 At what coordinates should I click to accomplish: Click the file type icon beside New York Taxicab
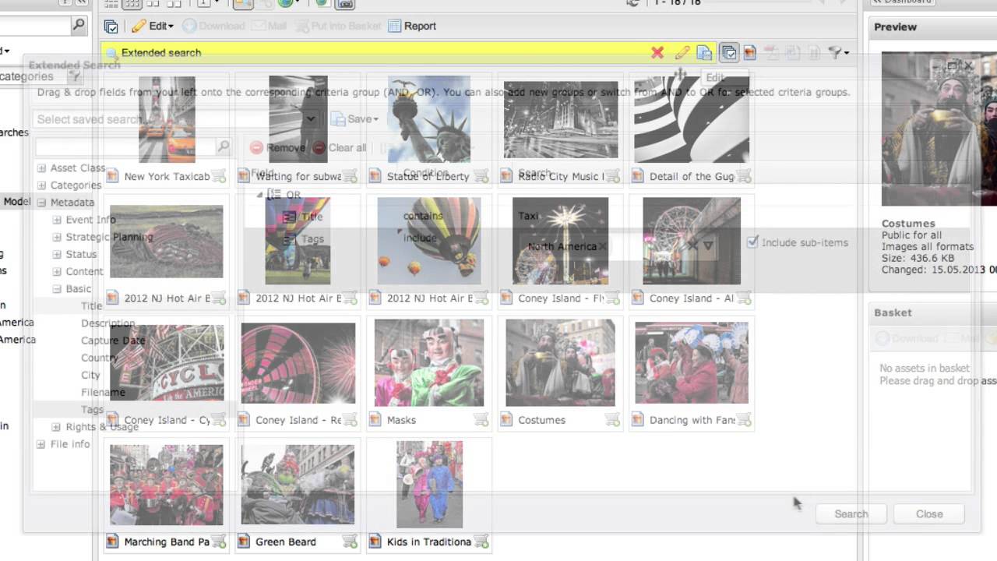[112, 176]
